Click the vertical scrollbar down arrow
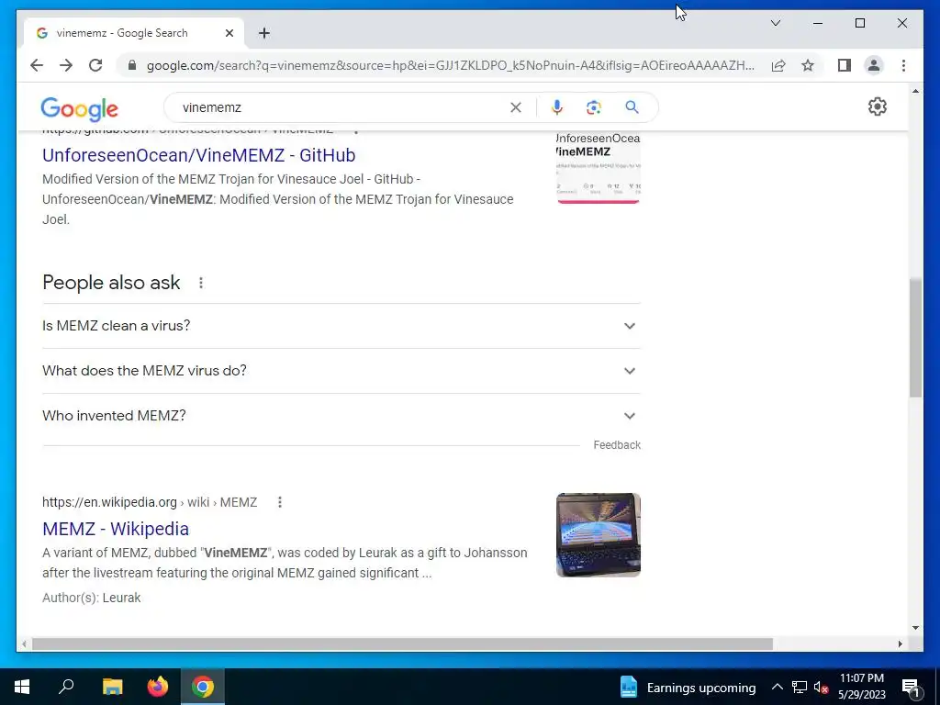 915,628
